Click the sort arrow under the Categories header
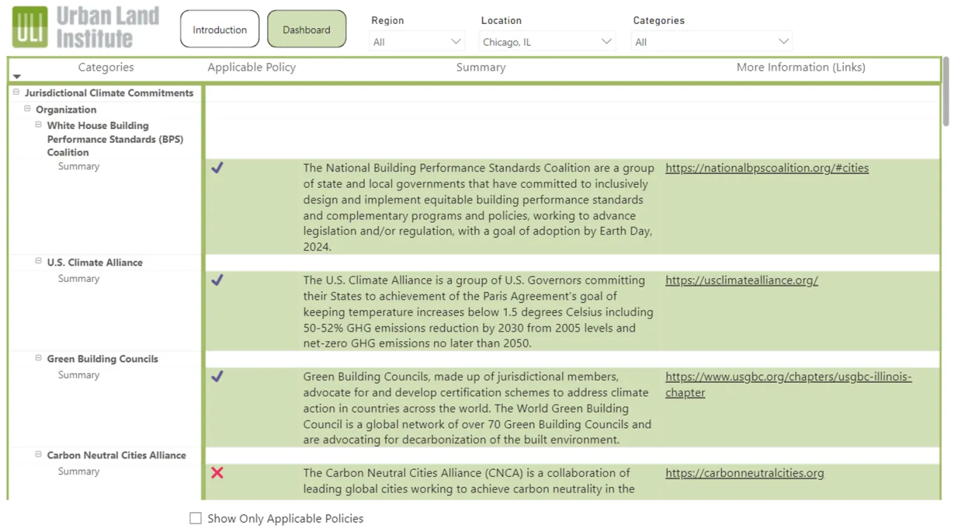The height and width of the screenshot is (529, 958). (x=17, y=77)
